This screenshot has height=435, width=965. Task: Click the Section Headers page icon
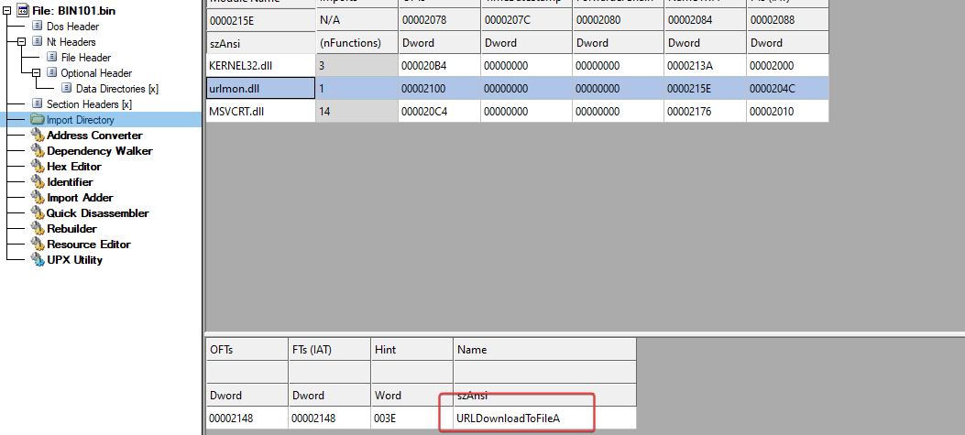pyautogui.click(x=37, y=104)
